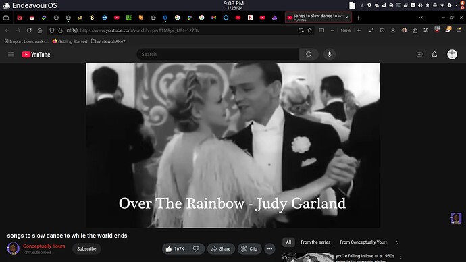Viewport: 466px width, 262px height.
Task: Open a new browser tab
Action: pyautogui.click(x=358, y=18)
